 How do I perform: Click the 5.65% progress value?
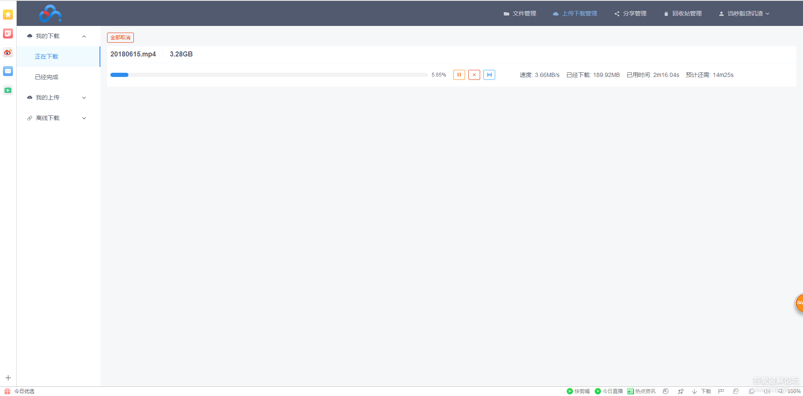[439, 75]
